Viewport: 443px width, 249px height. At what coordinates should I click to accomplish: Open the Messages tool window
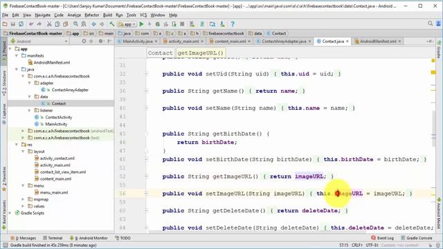[x=23, y=238]
